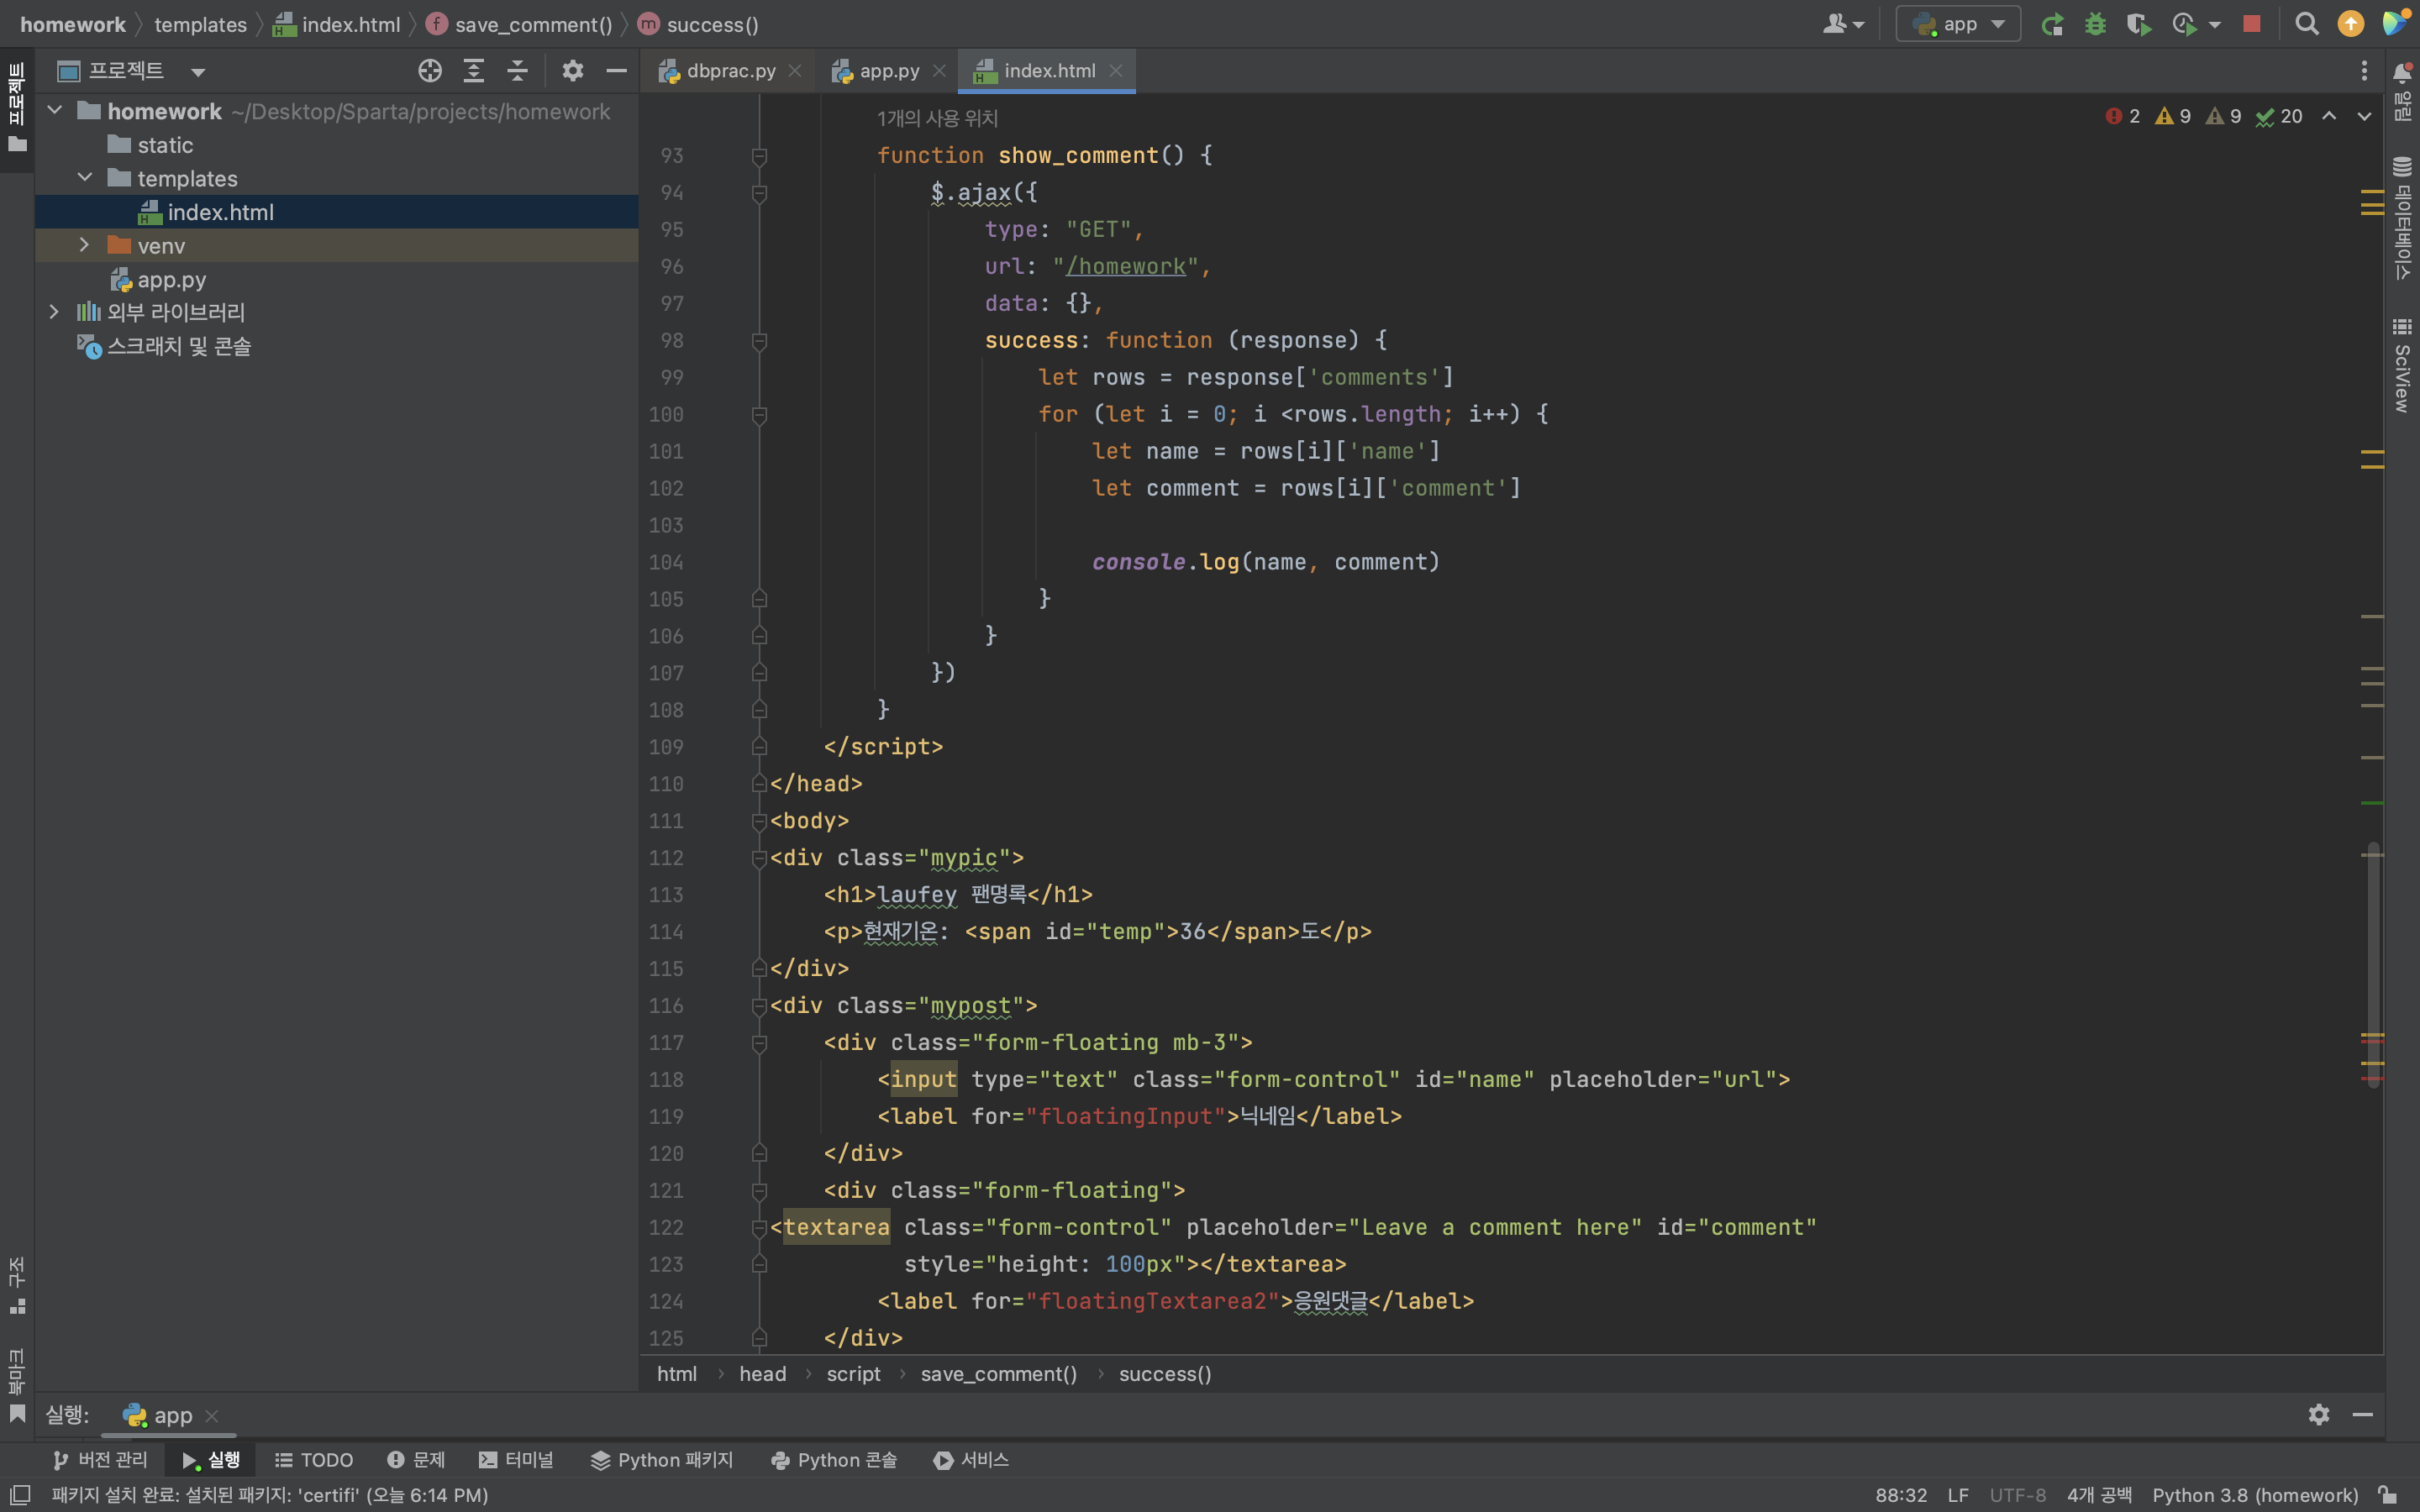The height and width of the screenshot is (1512, 2420).
Task: Click save_comment() in bottom breadcrumb
Action: pyautogui.click(x=998, y=1373)
